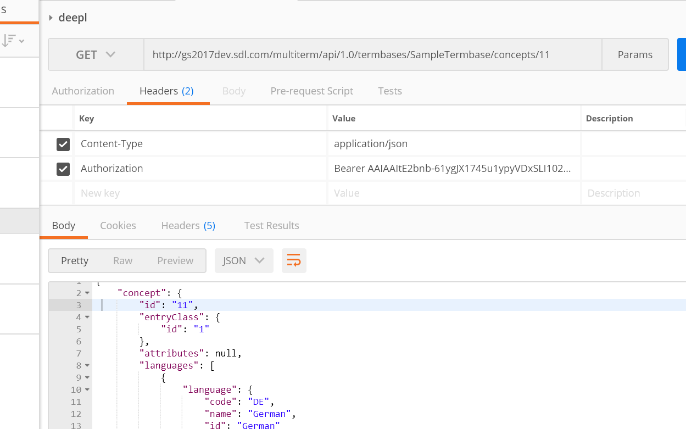686x429 pixels.
Task: Open the GET method dropdown
Action: pos(96,55)
